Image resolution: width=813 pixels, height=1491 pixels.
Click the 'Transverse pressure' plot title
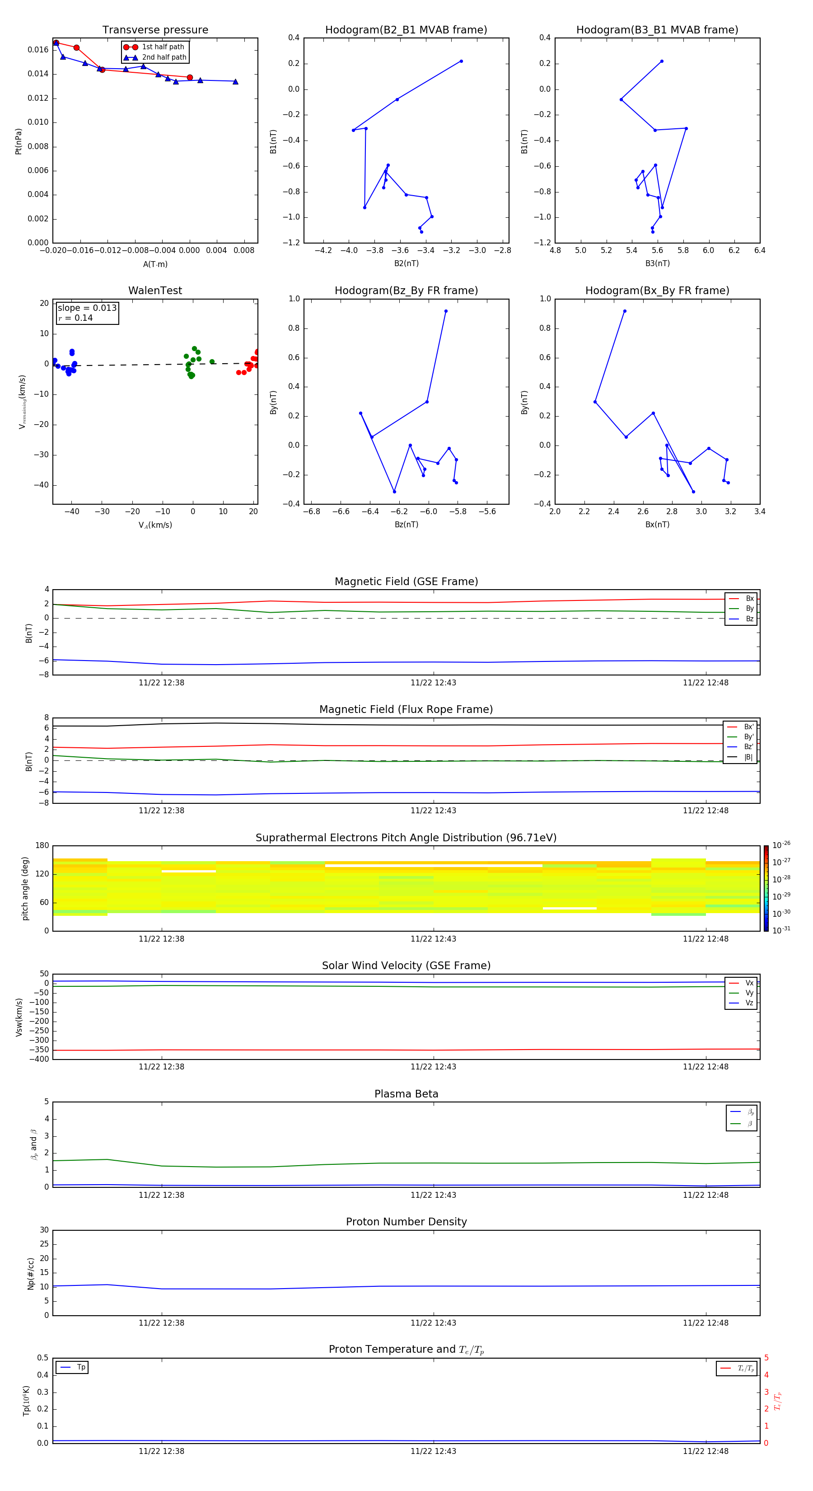pyautogui.click(x=155, y=30)
